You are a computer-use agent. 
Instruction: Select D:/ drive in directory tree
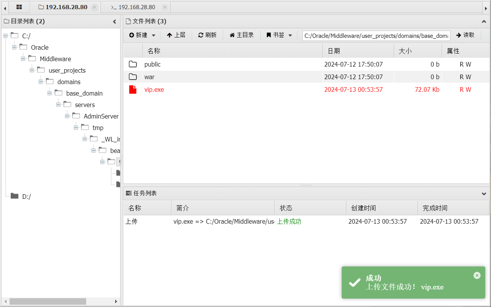click(x=26, y=197)
